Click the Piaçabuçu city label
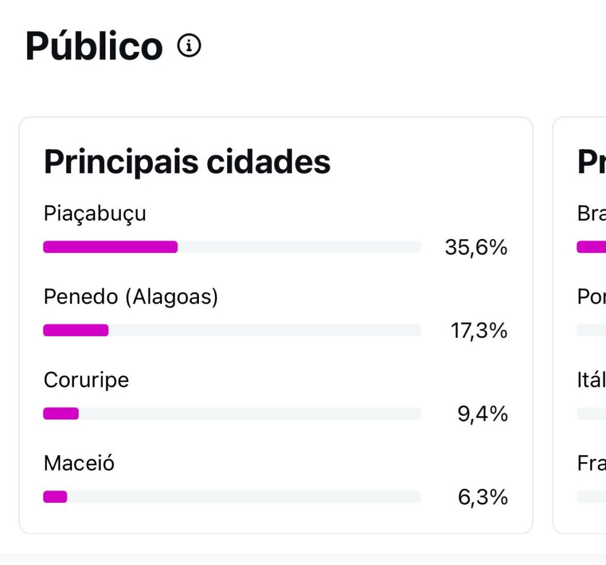This screenshot has width=606, height=565. (95, 214)
